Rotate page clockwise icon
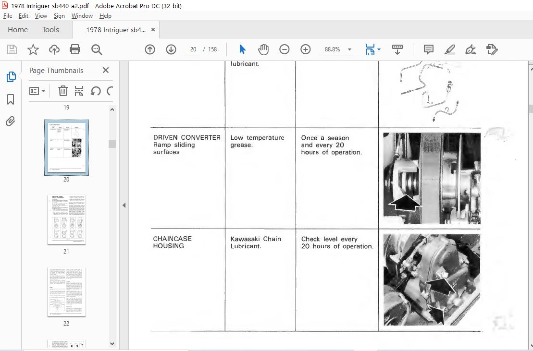533x351 pixels. (x=110, y=91)
